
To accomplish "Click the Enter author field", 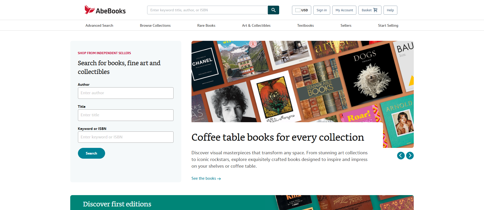I will pyautogui.click(x=126, y=93).
